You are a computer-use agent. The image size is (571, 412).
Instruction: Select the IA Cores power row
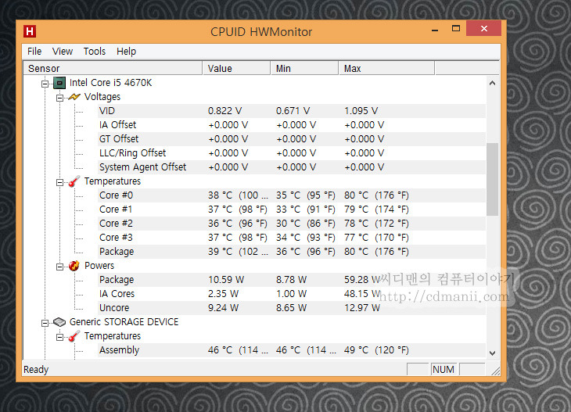[292, 294]
